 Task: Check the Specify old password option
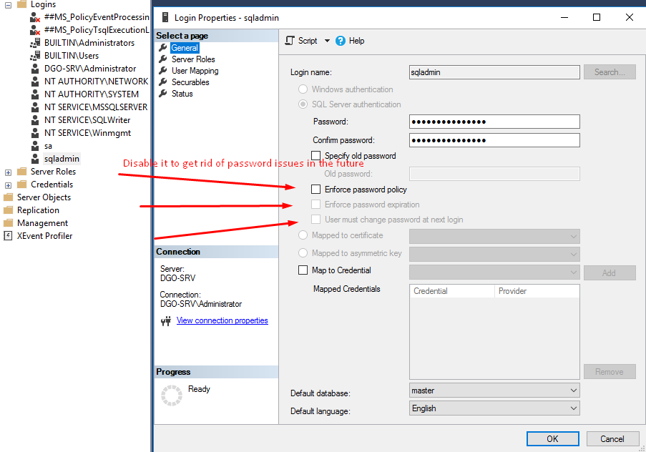(315, 155)
